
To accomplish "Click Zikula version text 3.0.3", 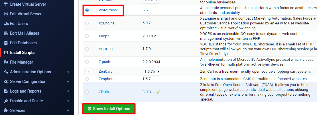I will (147, 92).
